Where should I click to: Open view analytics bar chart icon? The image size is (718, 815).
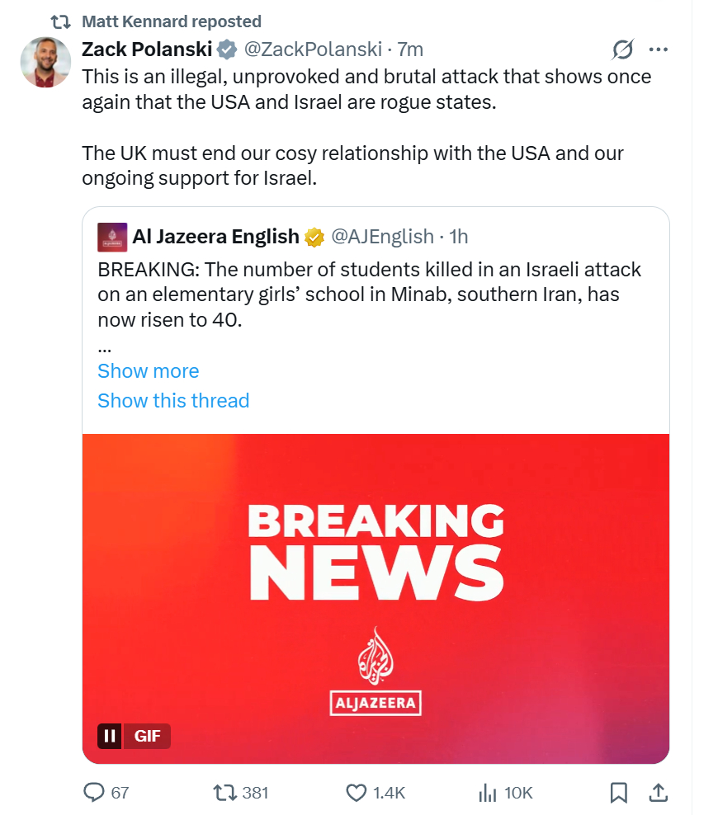(x=487, y=793)
